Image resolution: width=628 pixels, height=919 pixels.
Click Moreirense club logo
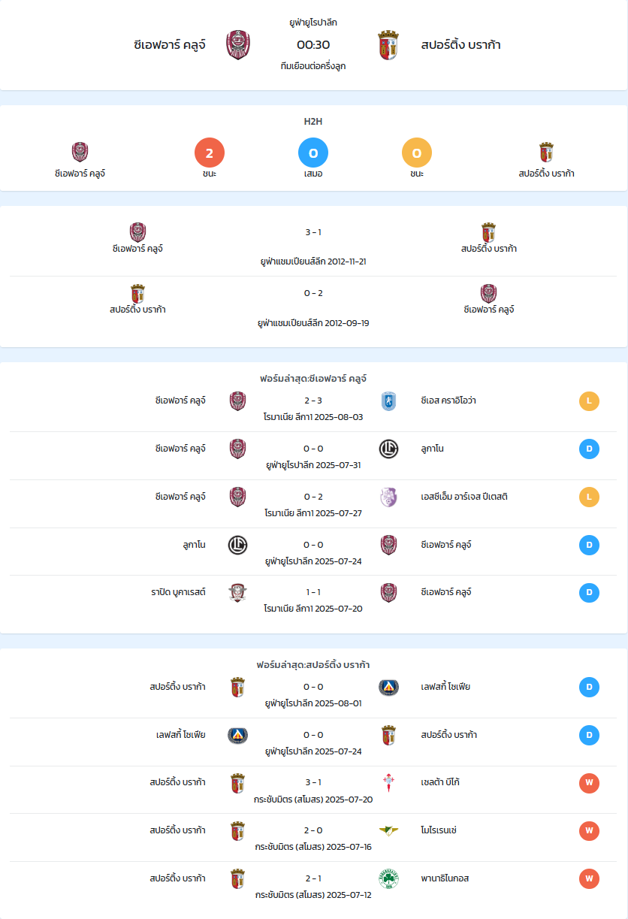tap(388, 830)
